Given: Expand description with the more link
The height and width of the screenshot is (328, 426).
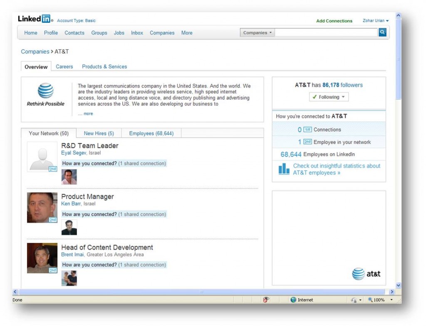Looking at the screenshot, I should (x=88, y=114).
